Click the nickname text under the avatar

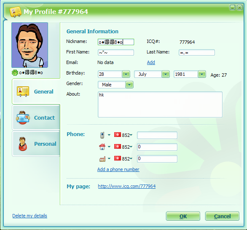(31, 72)
